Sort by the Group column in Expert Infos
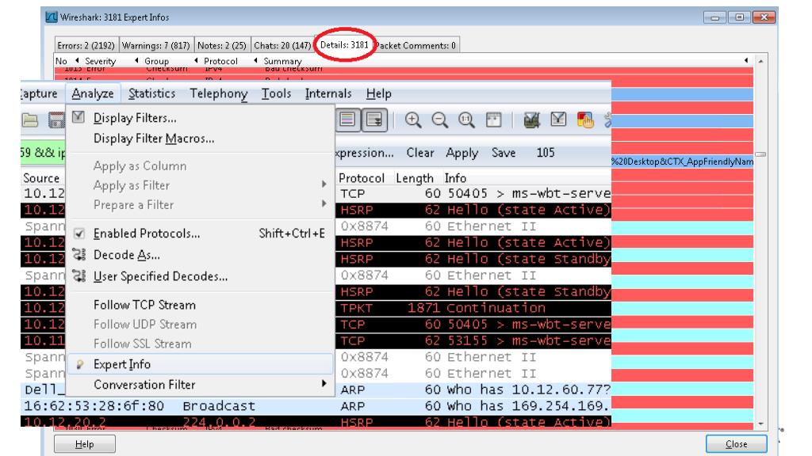The image size is (812, 456). pyautogui.click(x=156, y=61)
